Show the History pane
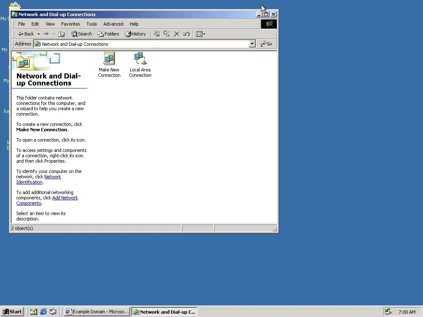This screenshot has width=423, height=317. 135,34
